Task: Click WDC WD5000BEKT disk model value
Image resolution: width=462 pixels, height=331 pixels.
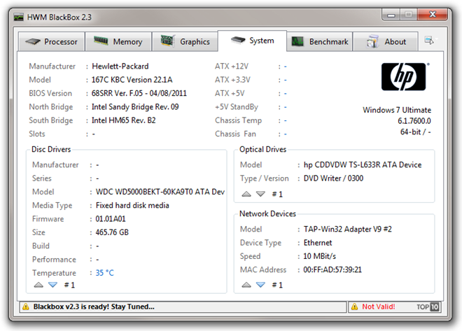Action: pos(160,192)
